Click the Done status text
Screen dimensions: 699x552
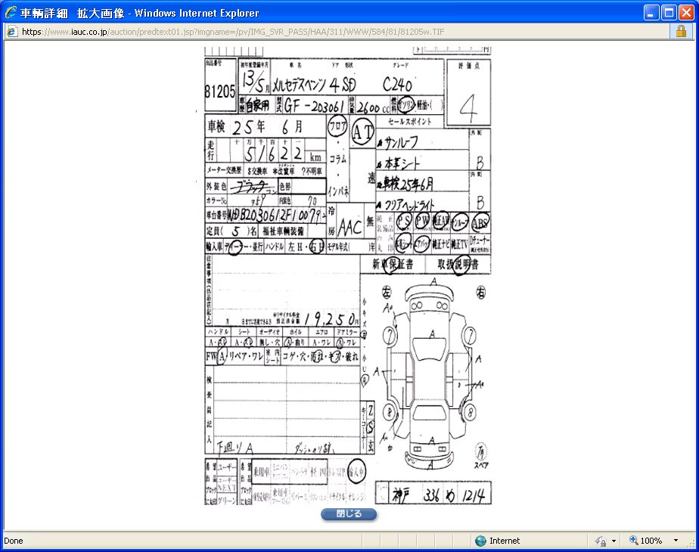[14, 541]
